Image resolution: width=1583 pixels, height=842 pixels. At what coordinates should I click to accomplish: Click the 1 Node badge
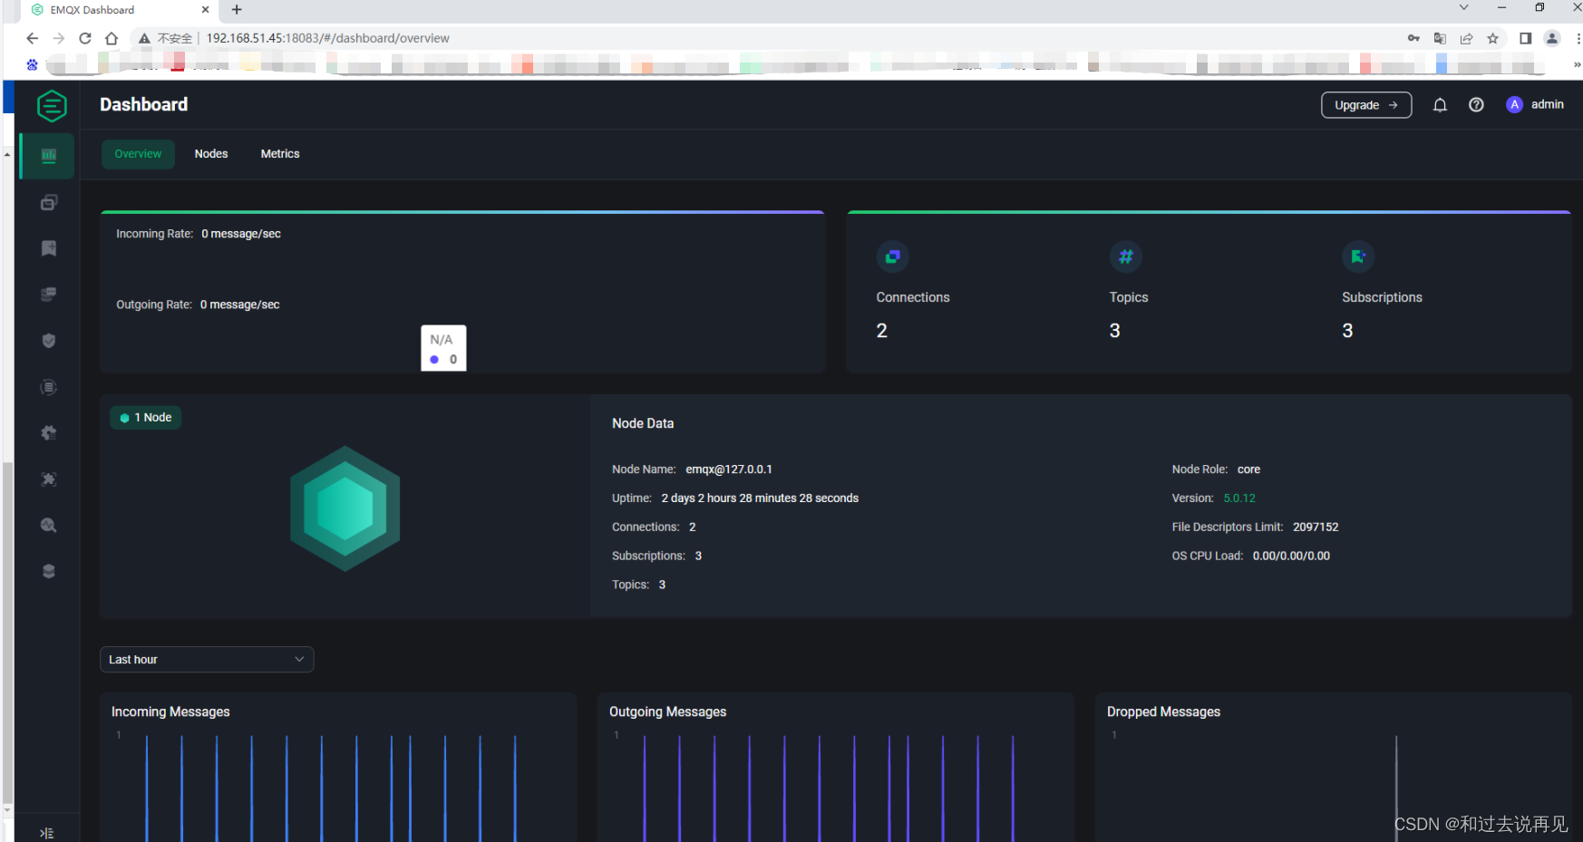[146, 418]
